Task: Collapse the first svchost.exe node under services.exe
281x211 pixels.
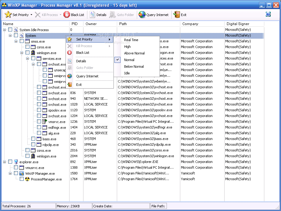Action: pos(33,64)
